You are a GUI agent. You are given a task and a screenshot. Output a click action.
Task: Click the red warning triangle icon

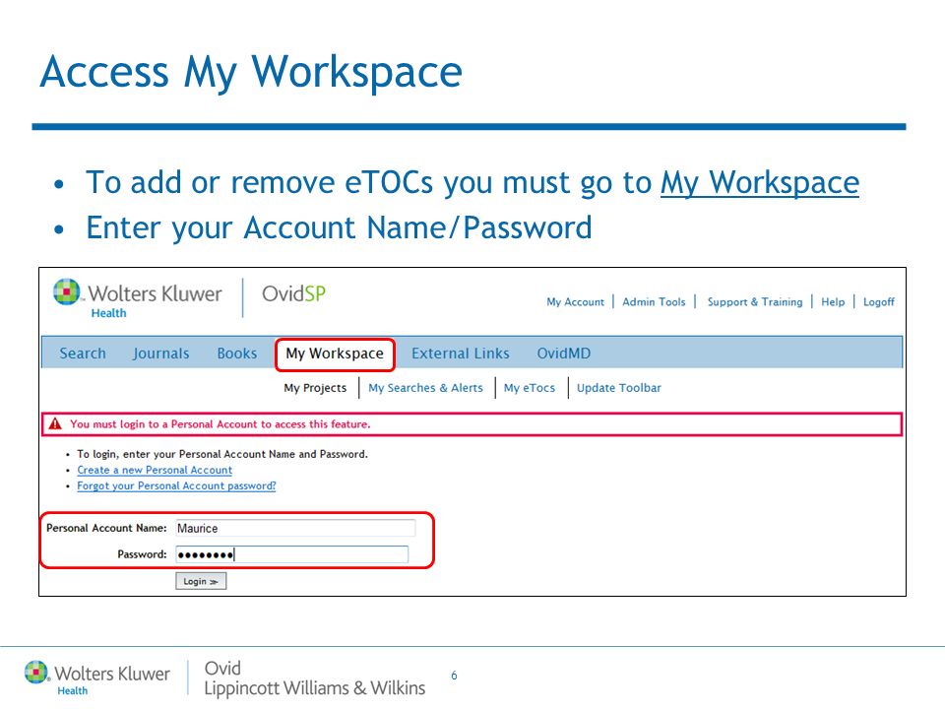(55, 423)
